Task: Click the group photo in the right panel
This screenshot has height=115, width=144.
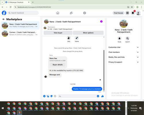Action: (124, 24)
